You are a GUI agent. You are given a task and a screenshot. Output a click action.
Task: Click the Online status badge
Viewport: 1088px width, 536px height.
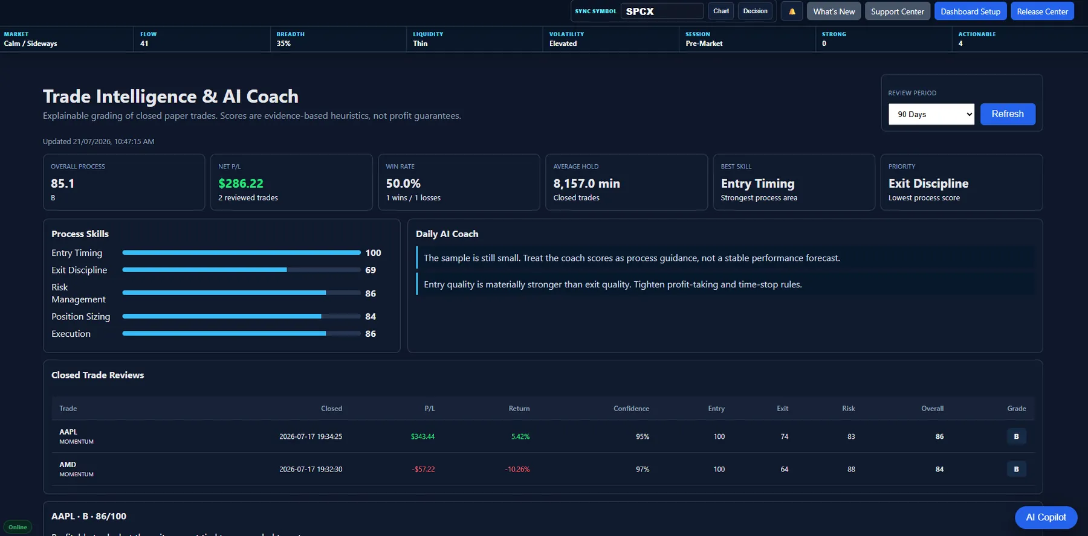18,527
